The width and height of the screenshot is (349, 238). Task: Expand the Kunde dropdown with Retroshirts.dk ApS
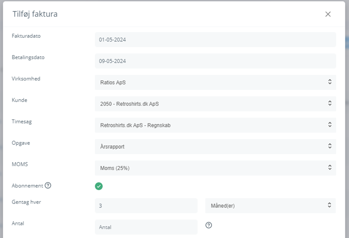coord(215,103)
